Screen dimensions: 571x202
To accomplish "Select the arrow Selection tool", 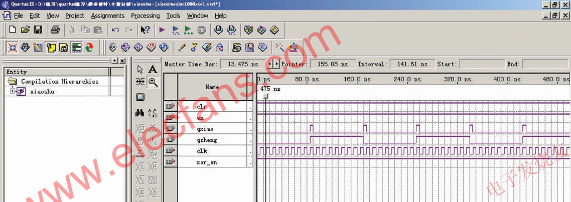I will click(140, 69).
